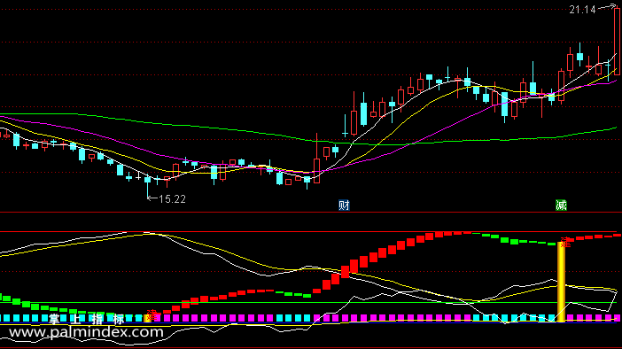Viewport: 622px width, 349px height.
Task: Click the red 建 signal at lower left
Action: [152, 315]
